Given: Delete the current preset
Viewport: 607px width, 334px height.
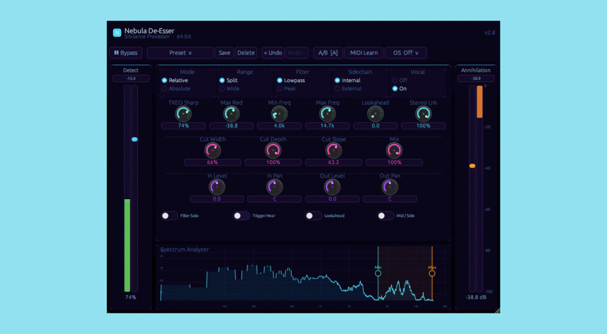Looking at the screenshot, I should click(x=246, y=53).
